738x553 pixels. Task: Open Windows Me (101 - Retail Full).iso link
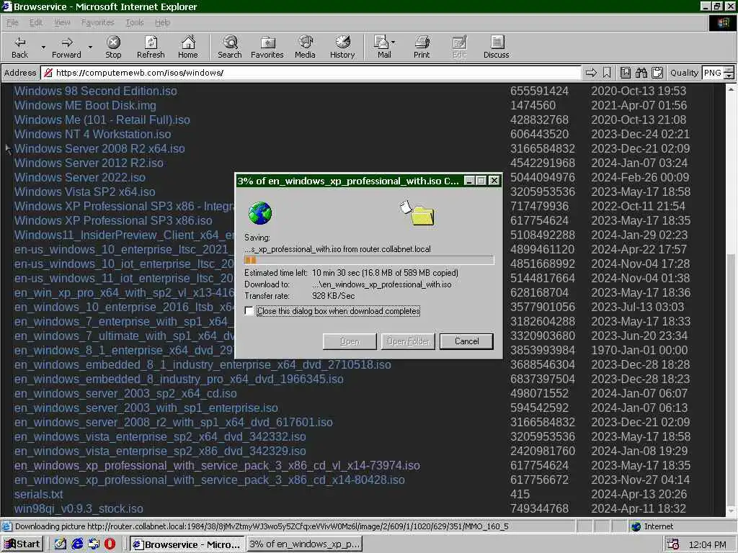point(102,120)
